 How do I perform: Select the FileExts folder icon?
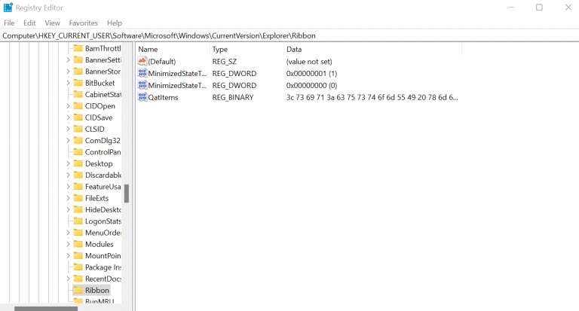tap(78, 198)
